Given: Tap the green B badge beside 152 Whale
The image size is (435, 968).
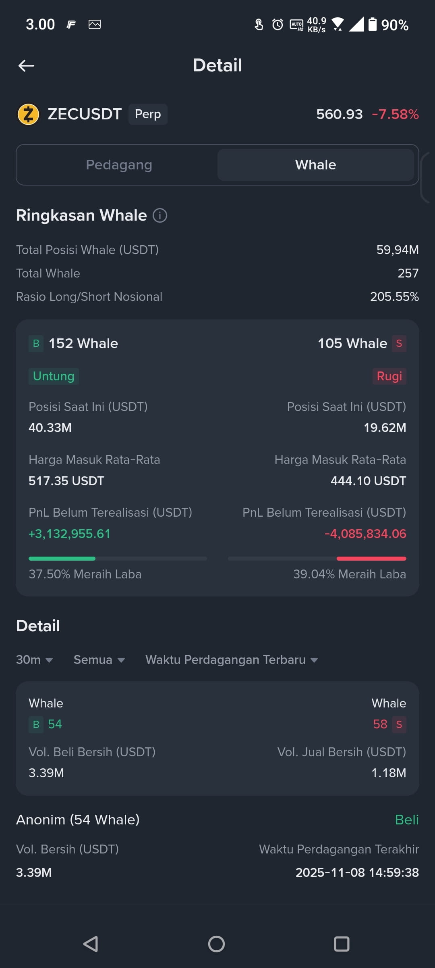Looking at the screenshot, I should tap(36, 344).
